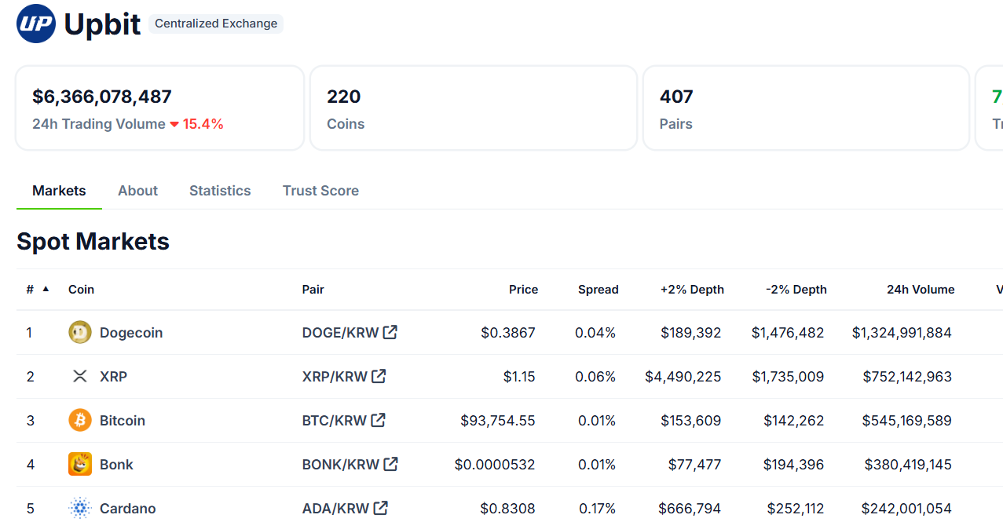The image size is (1003, 522).
Task: Open the Dogecoin coin link
Action: pyautogui.click(x=131, y=333)
